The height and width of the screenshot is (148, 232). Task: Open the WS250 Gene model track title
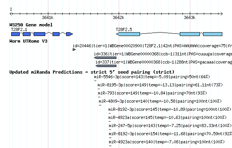31,25
